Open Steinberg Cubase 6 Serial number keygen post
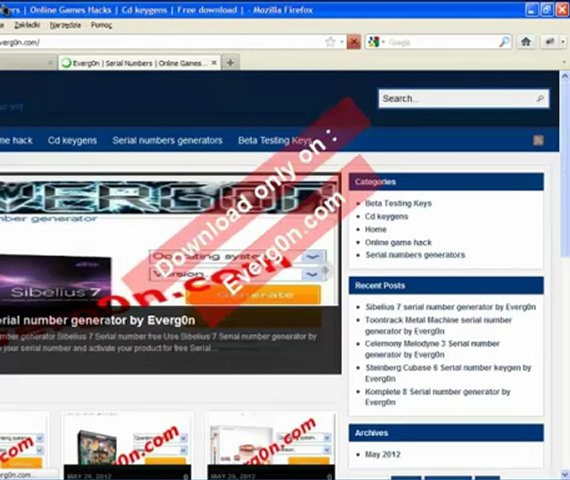Screen dimensions: 570x480 [448, 373]
